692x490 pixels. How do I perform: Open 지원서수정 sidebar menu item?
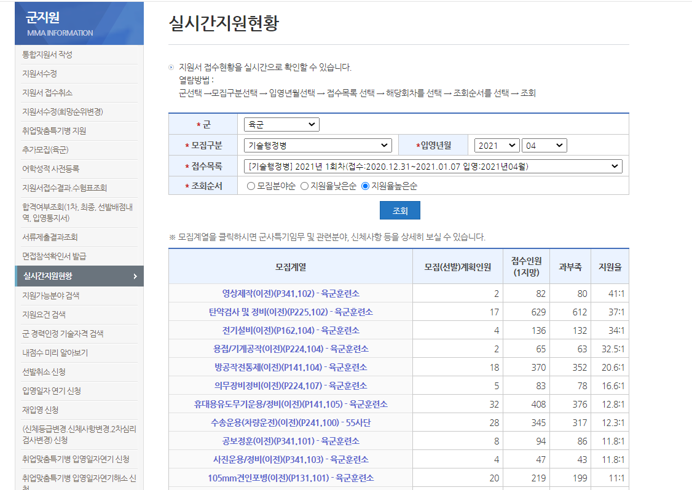click(40, 74)
